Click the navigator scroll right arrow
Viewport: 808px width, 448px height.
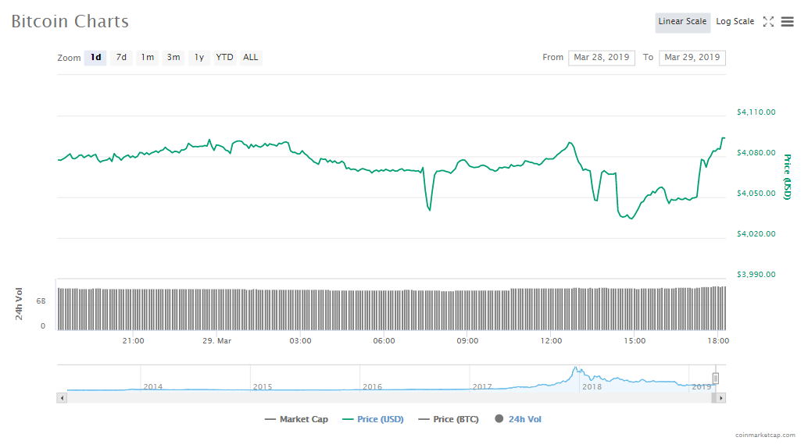(x=720, y=397)
